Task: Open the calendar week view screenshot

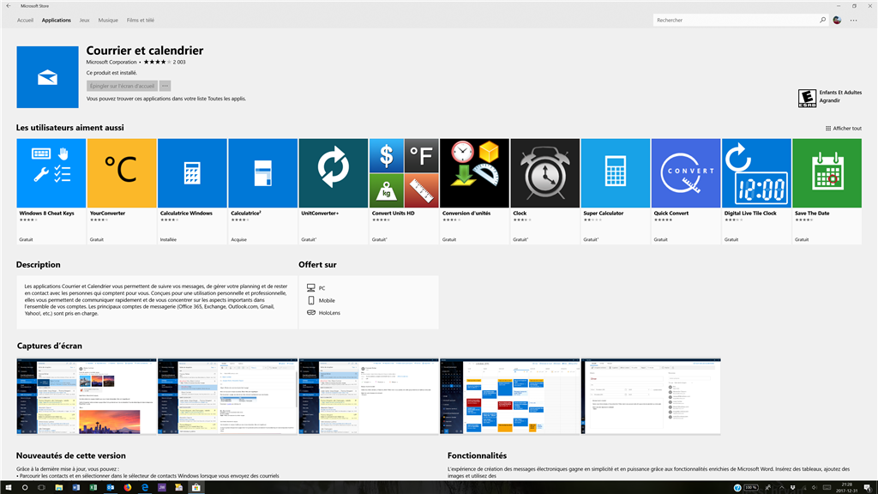Action: point(509,396)
